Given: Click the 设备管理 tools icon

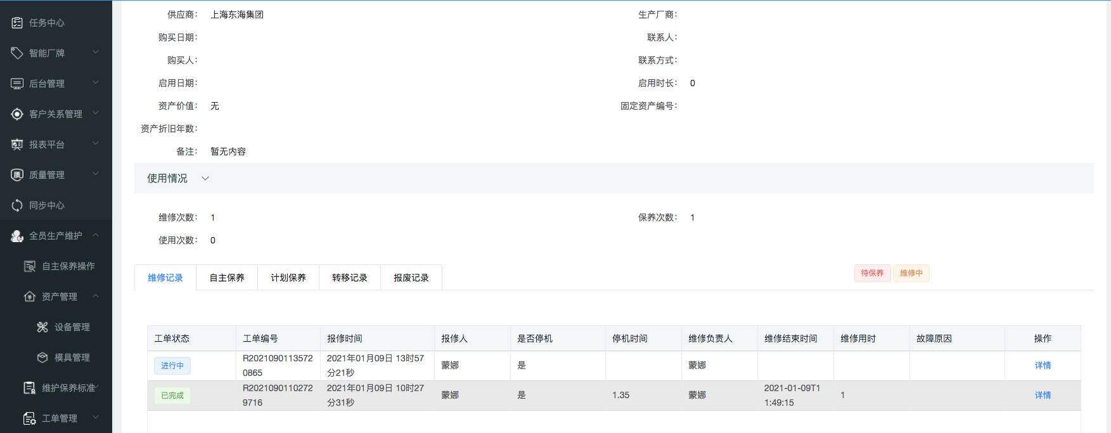Looking at the screenshot, I should coord(42,327).
